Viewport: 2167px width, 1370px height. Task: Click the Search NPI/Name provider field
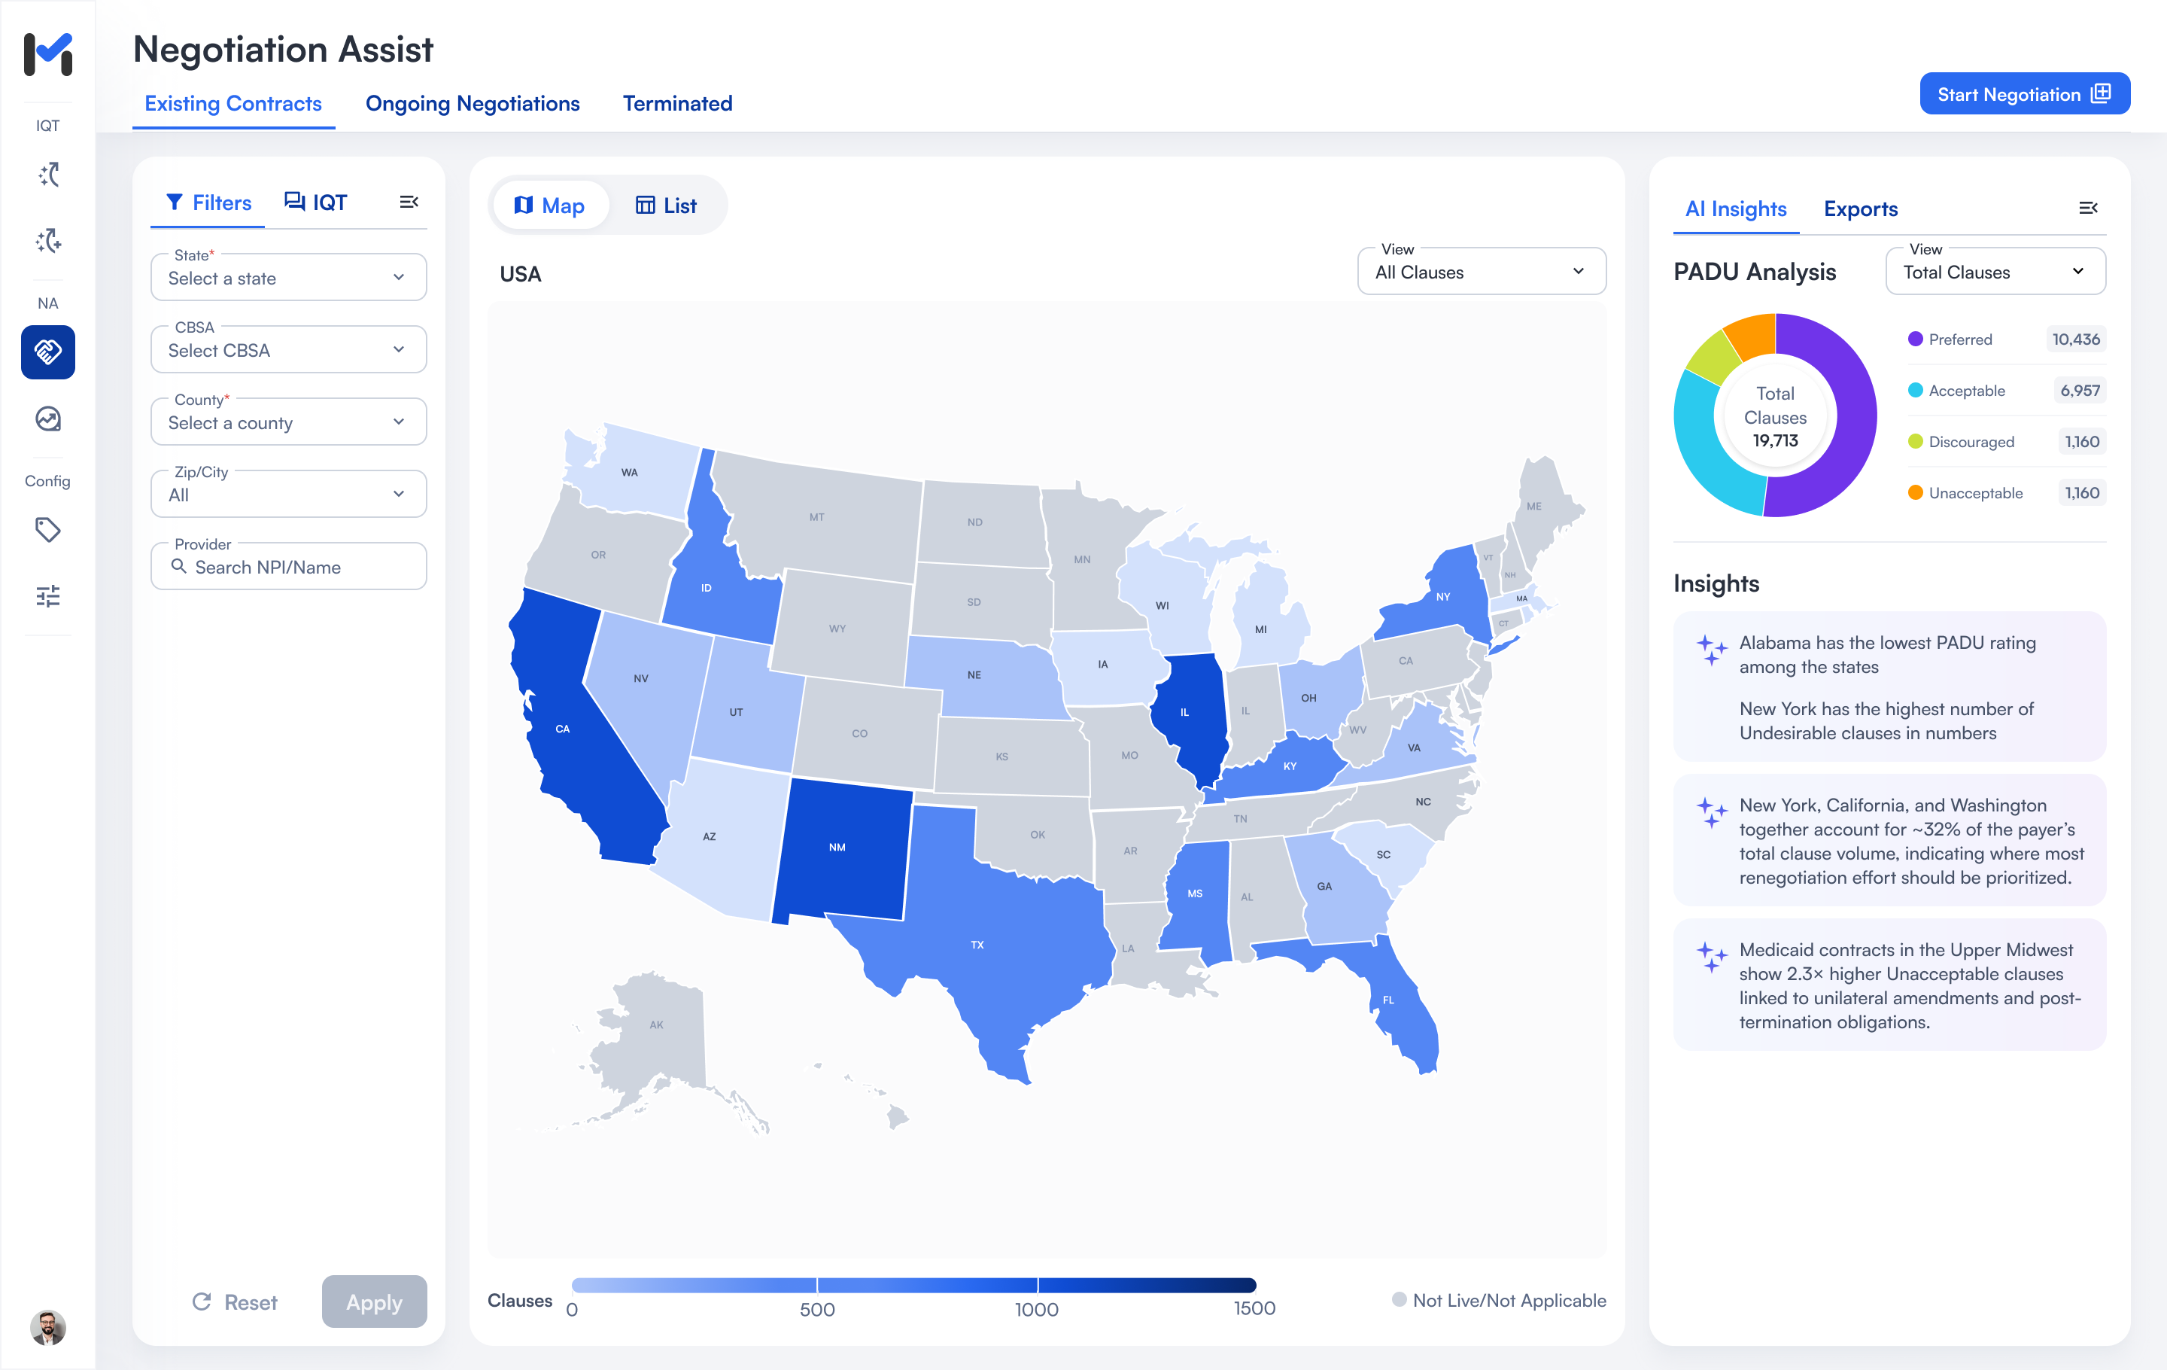288,566
